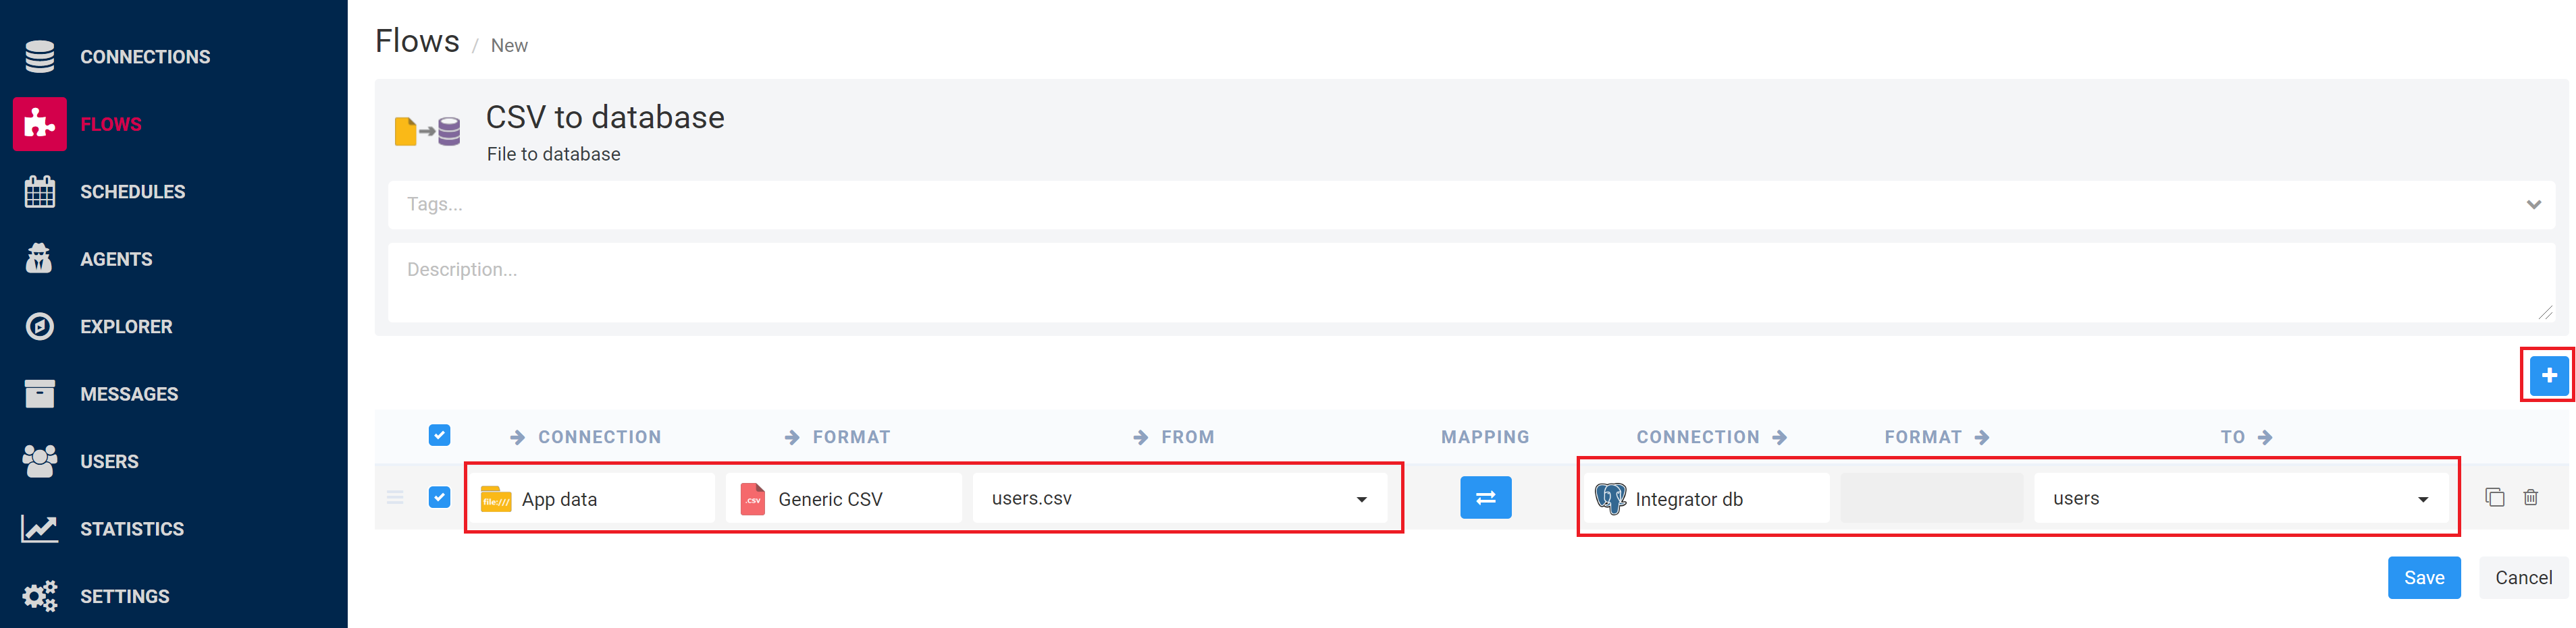Open the Messages sidebar section
Image resolution: width=2576 pixels, height=628 pixels.
[x=129, y=395]
